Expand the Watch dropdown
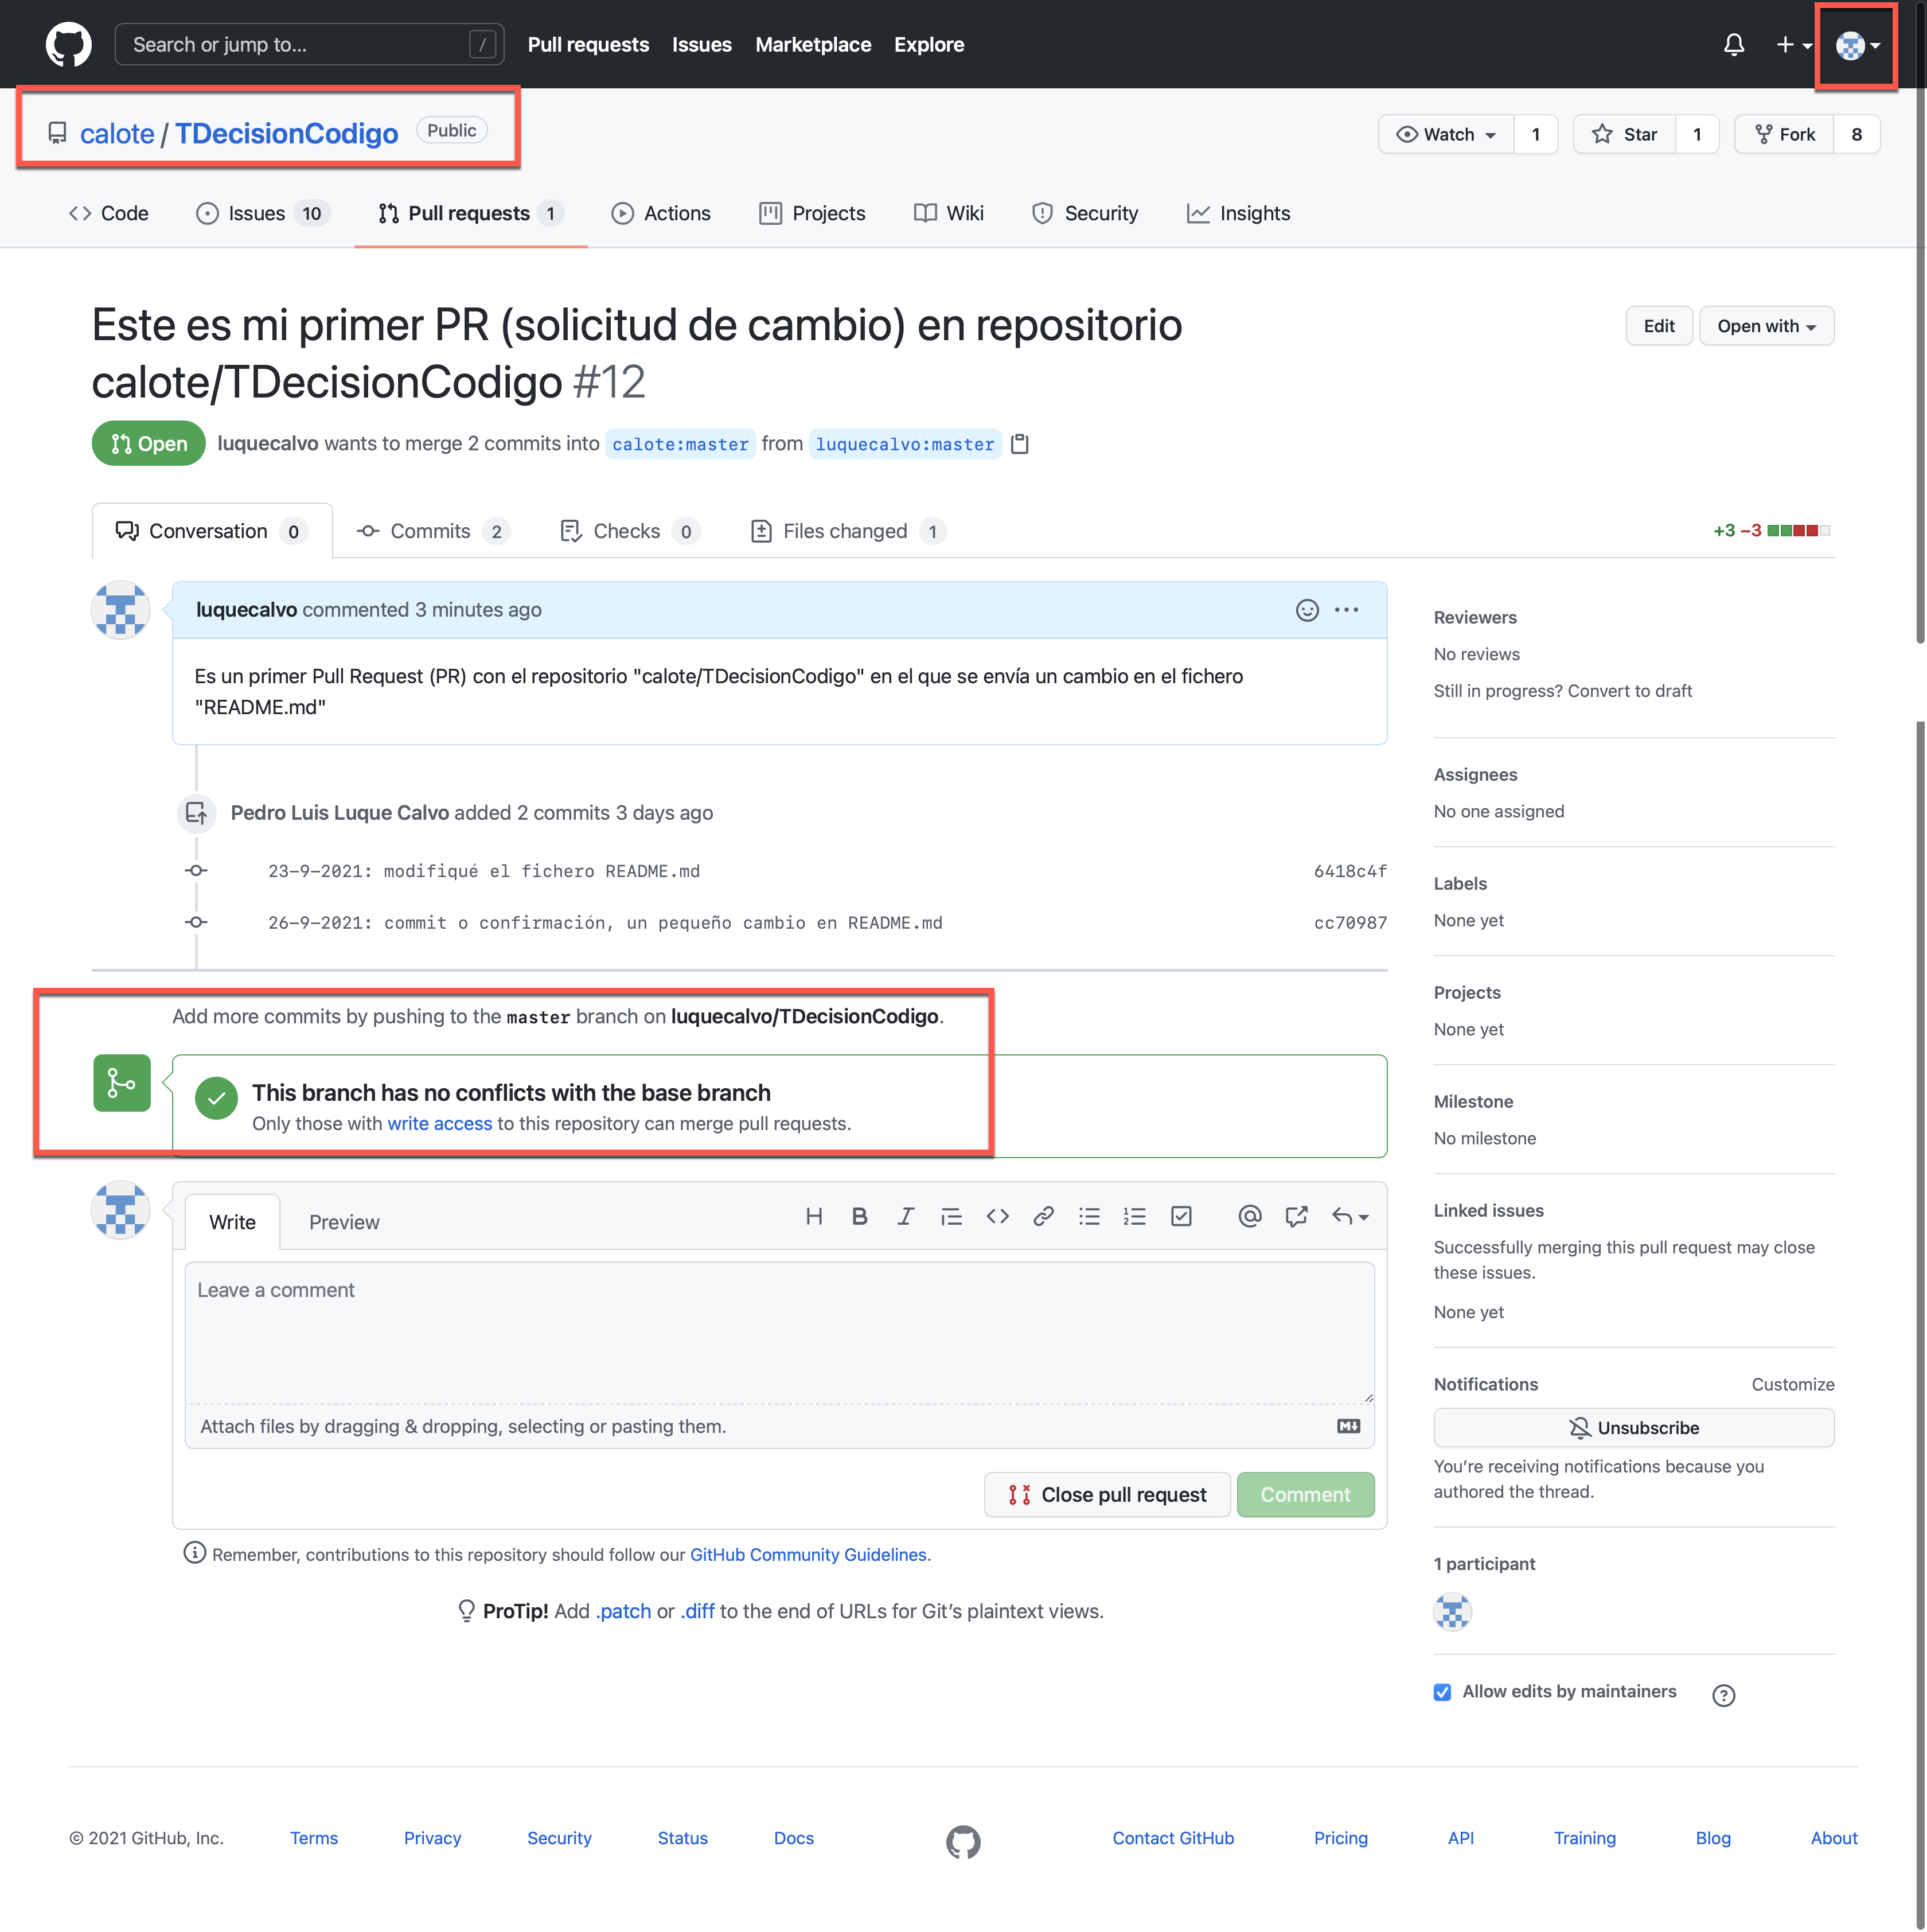The height and width of the screenshot is (1932, 1927). (1445, 134)
